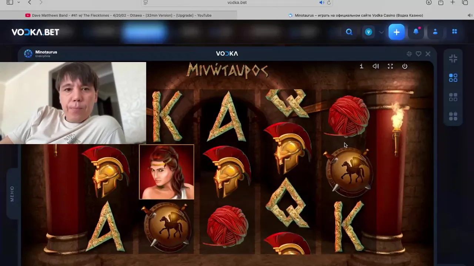Open the user profile icon
Screen dimensions: 474x266
coord(435,32)
